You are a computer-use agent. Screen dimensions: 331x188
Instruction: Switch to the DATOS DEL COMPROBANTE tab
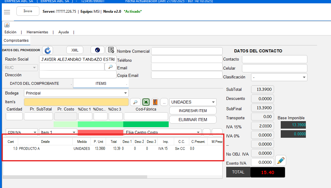click(35, 84)
